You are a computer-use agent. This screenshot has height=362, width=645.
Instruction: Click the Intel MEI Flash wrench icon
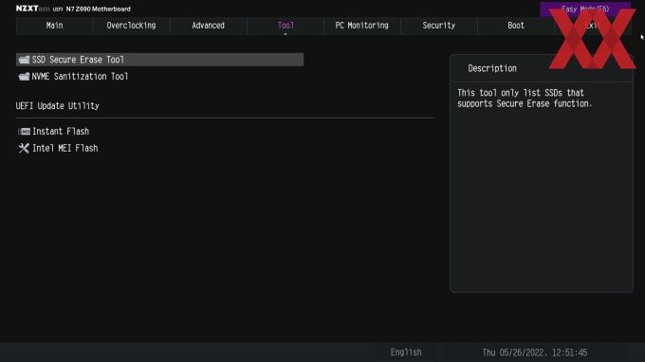[x=24, y=149]
